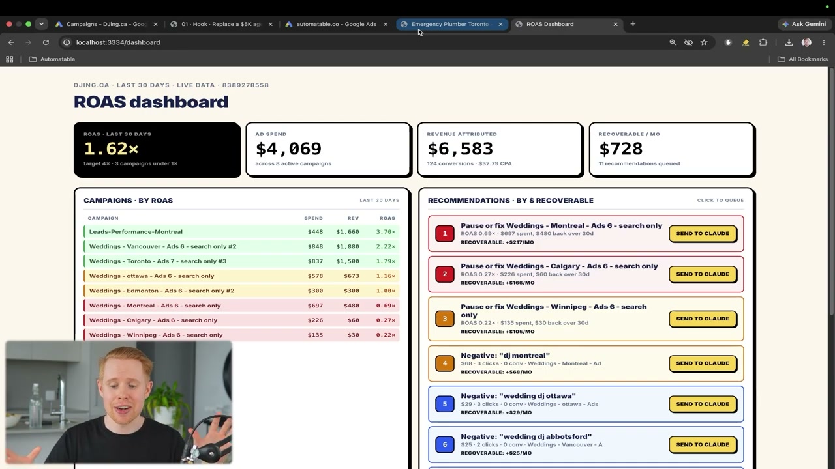Click recommendation number 3 orange badge
Screen dimensions: 835x469
pos(445,319)
